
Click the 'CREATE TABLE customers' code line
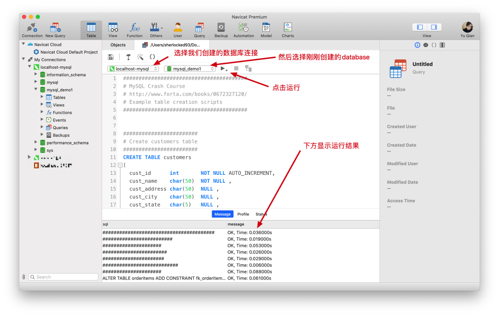click(157, 157)
